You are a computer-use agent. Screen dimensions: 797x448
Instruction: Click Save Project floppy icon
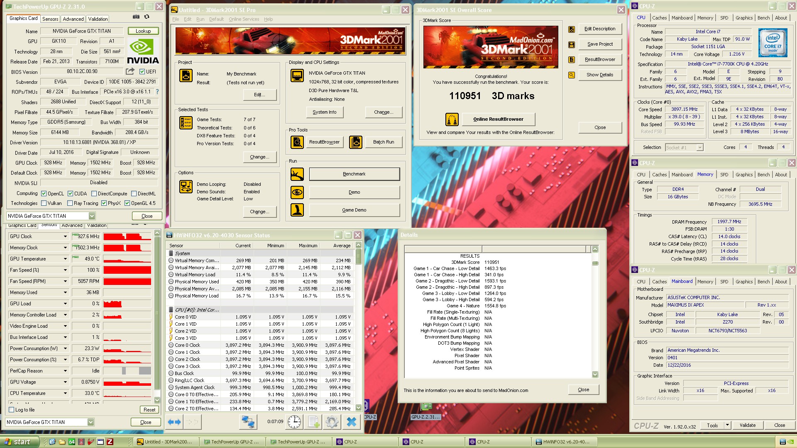572,44
